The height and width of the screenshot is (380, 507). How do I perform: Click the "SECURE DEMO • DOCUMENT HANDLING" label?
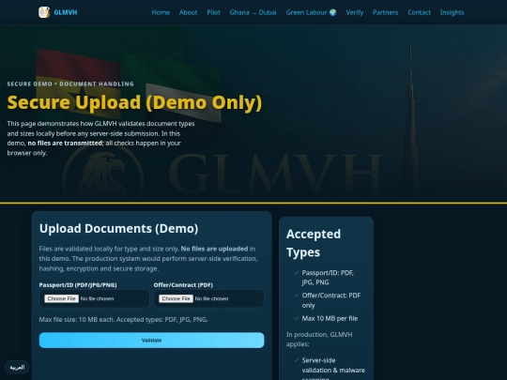tap(70, 84)
